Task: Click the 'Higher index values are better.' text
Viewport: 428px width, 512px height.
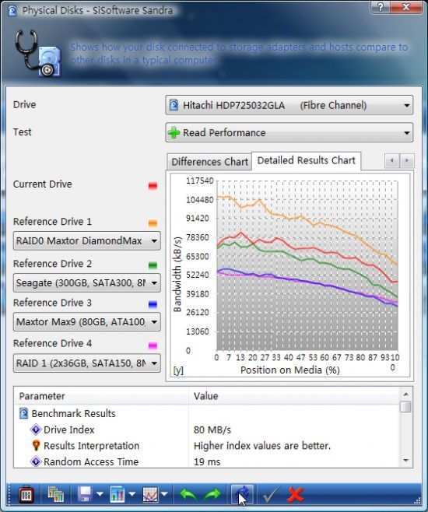Action: tap(261, 446)
